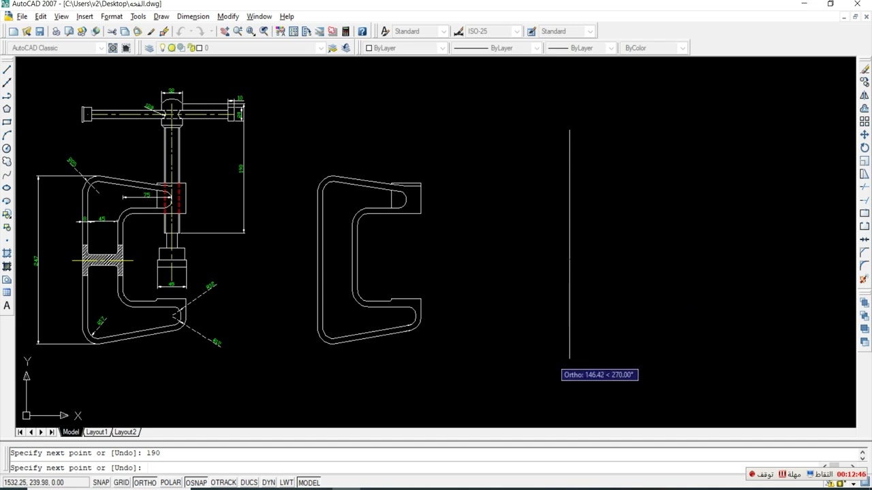Switch to the Layout1 tab
The image size is (872, 490).
click(96, 432)
